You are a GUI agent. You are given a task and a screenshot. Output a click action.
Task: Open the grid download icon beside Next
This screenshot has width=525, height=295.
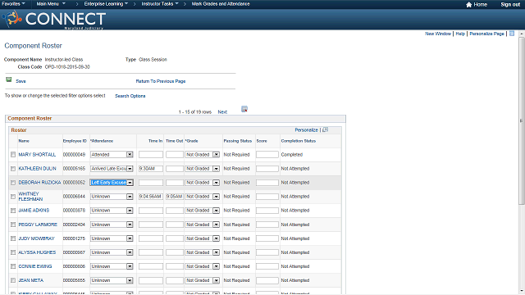tap(244, 109)
